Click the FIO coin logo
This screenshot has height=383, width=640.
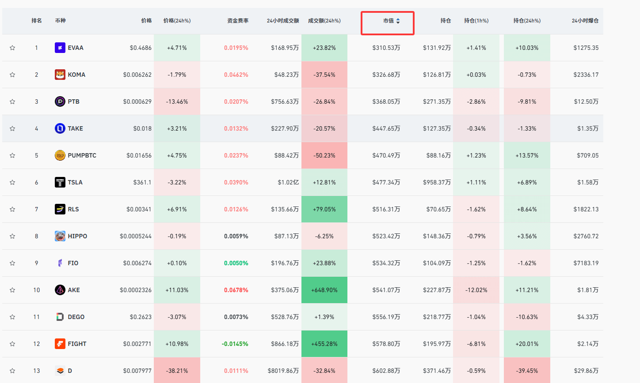(x=60, y=263)
